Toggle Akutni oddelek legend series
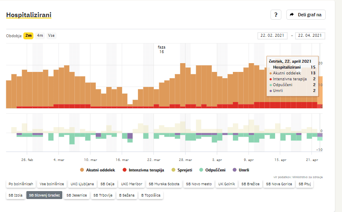The image size is (342, 212). [98, 170]
